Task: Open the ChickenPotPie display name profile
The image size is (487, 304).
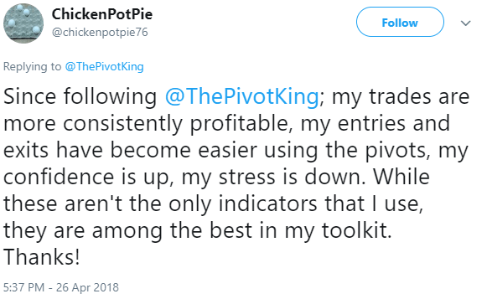Action: pyautogui.click(x=102, y=14)
